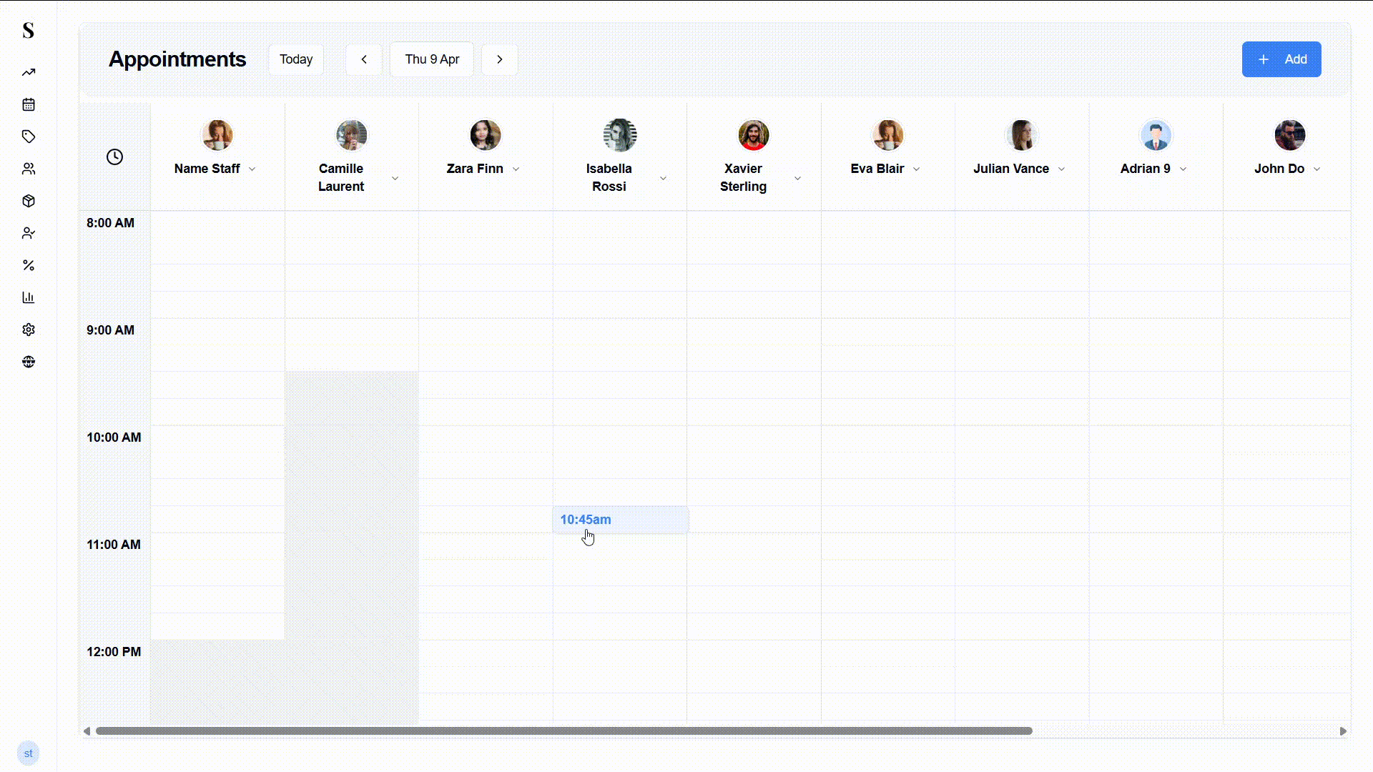
Task: Click the clock icon above the time column
Action: (x=115, y=157)
